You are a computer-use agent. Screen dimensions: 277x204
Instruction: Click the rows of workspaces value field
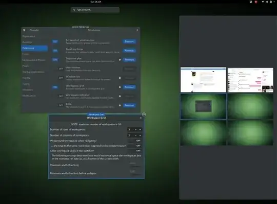pyautogui.click(x=130, y=129)
